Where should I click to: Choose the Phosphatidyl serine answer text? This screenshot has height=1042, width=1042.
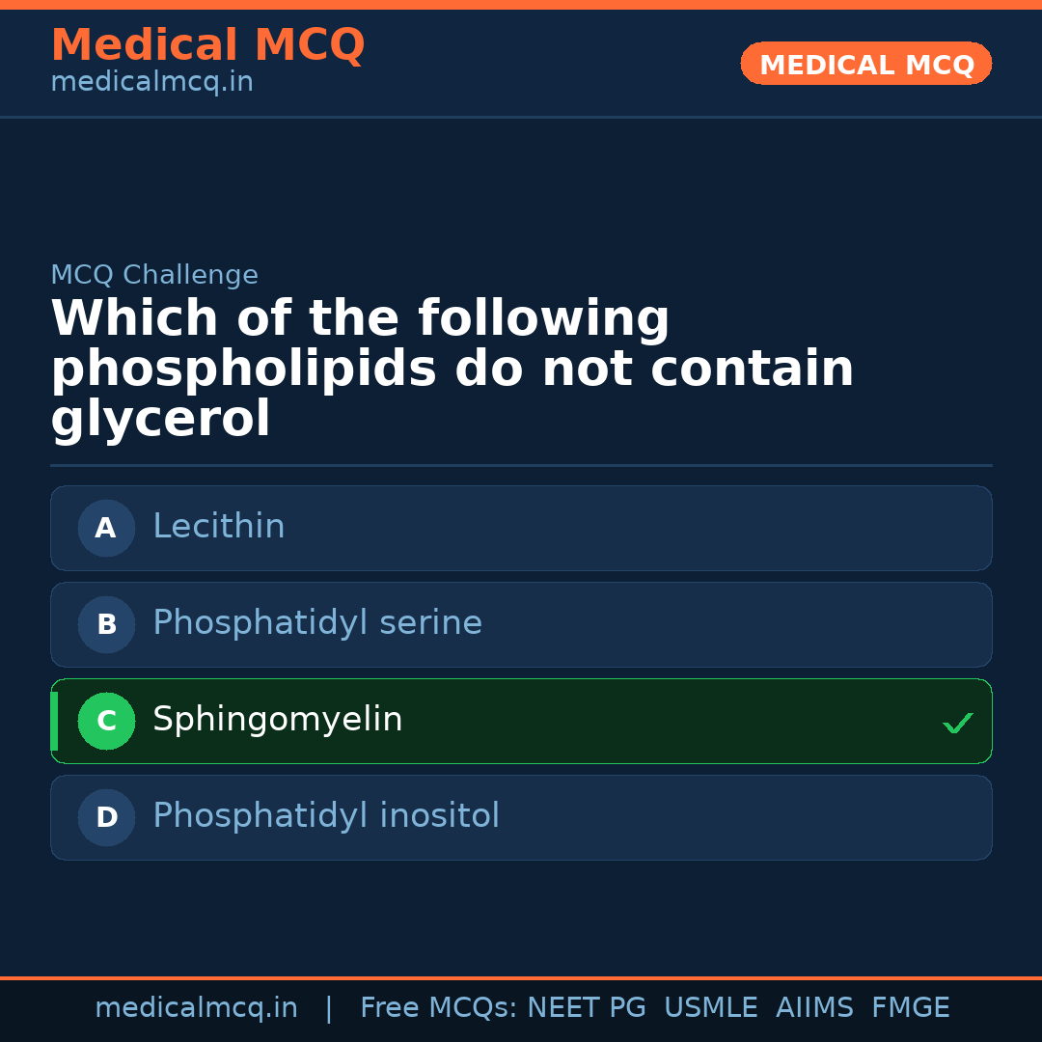(317, 623)
